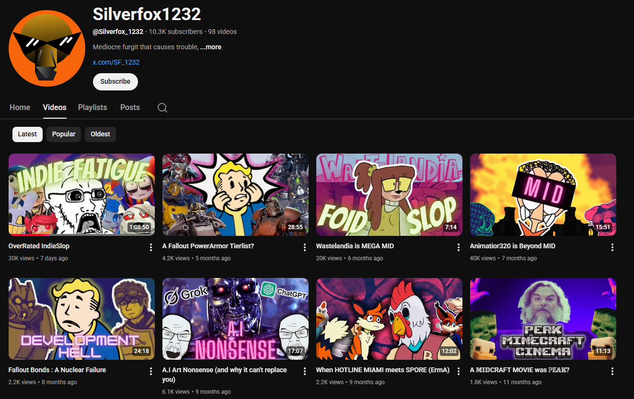The width and height of the screenshot is (634, 399).
Task: Sort videos by Popular
Action: click(64, 134)
